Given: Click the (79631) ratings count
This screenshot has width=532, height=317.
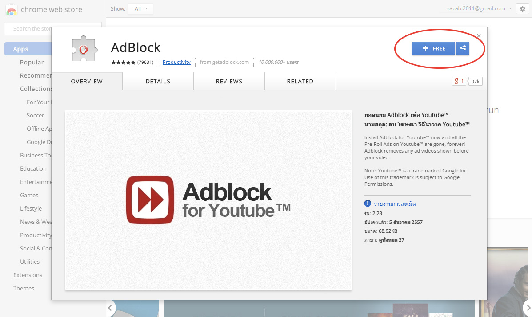Looking at the screenshot, I should 145,62.
